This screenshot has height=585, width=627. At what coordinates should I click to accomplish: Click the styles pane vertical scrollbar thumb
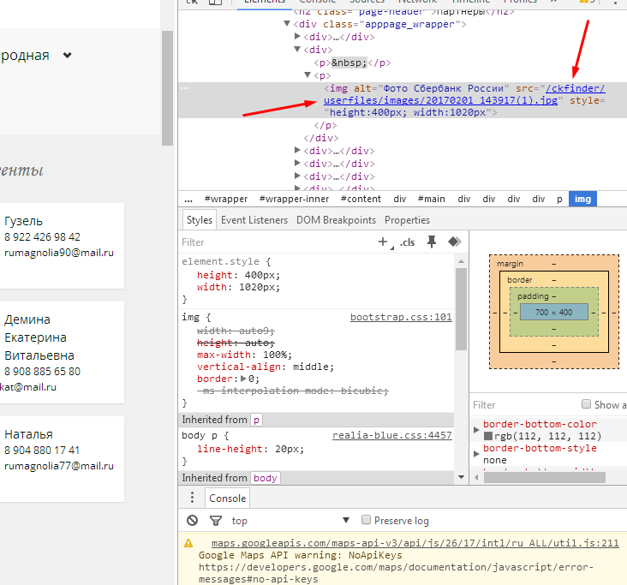click(461, 309)
